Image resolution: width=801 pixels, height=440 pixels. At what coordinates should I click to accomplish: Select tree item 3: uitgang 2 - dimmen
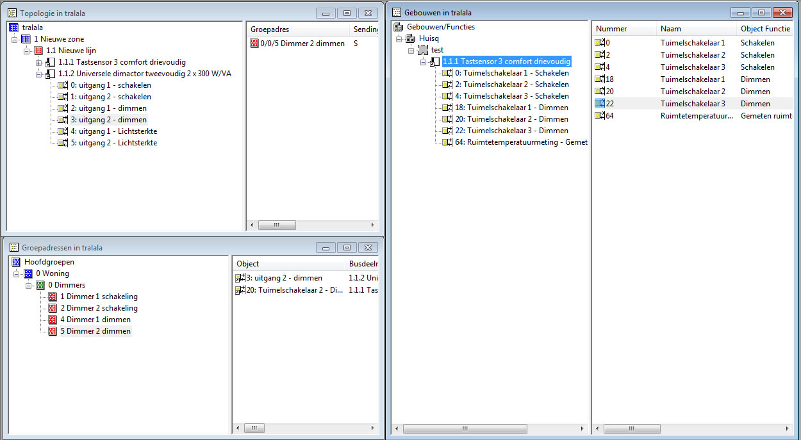tap(112, 120)
